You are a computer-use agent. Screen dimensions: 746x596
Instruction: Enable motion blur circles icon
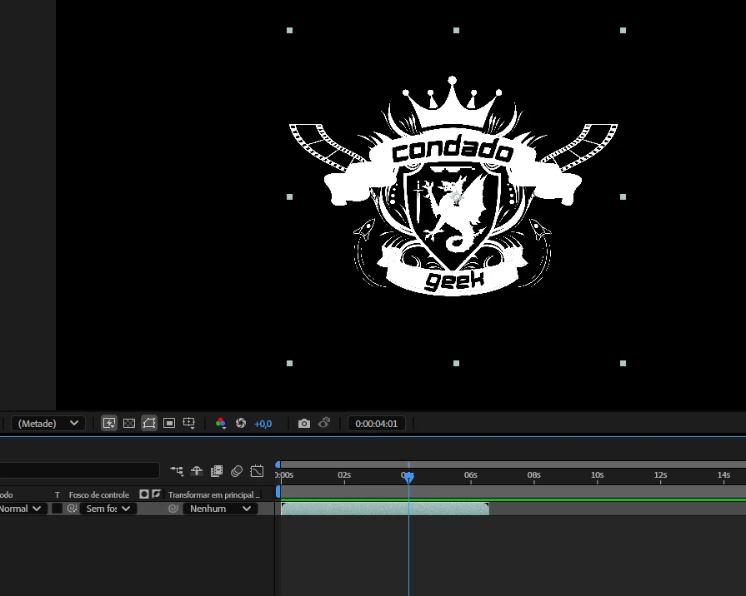[x=237, y=471]
